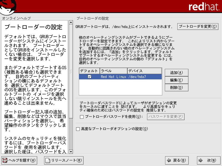Click the ラベル column header
Screen dimensions: 222x166
113,71
